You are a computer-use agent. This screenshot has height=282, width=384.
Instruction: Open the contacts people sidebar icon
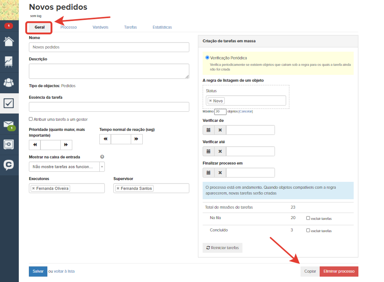(9, 82)
